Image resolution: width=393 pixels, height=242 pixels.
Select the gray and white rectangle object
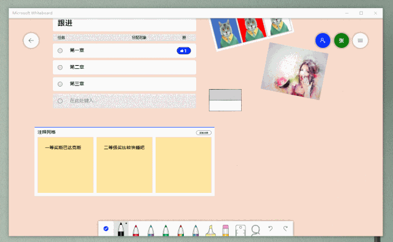tap(225, 100)
